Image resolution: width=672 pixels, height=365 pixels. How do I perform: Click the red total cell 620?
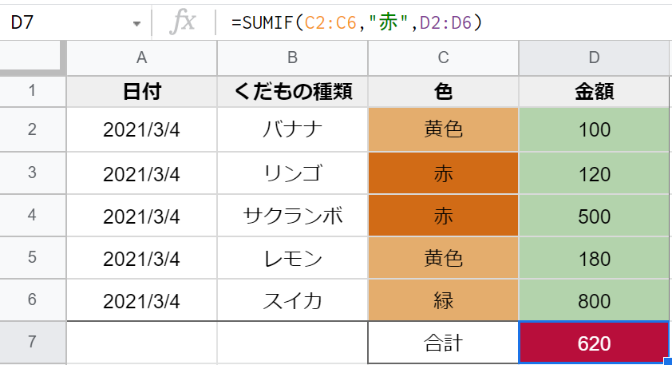[x=594, y=343]
